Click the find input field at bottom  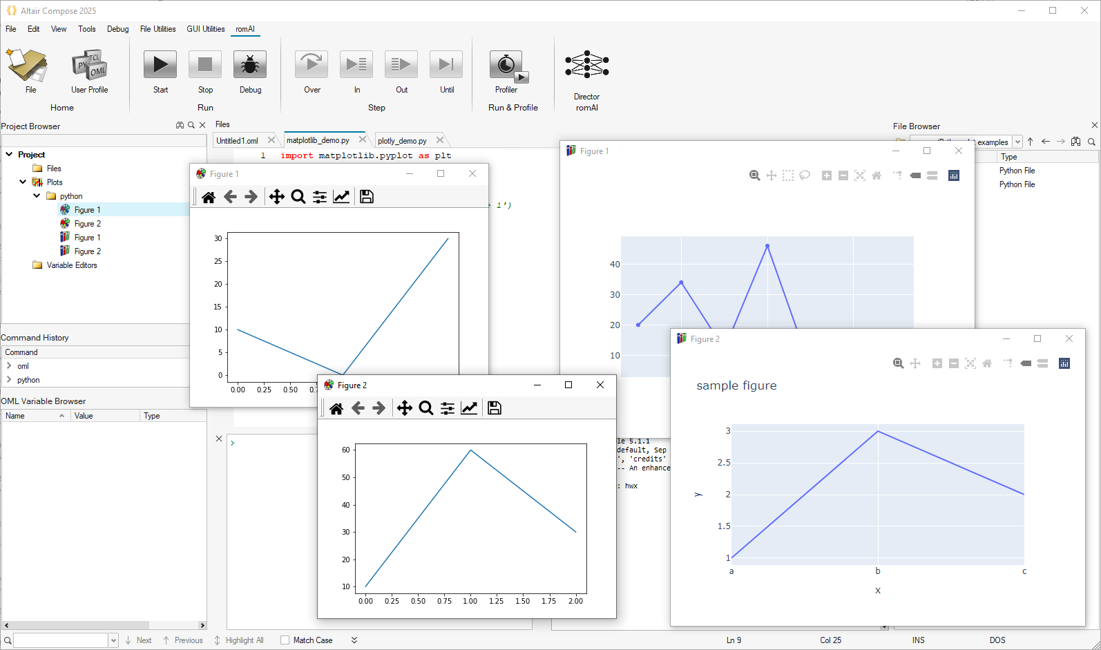tap(61, 640)
